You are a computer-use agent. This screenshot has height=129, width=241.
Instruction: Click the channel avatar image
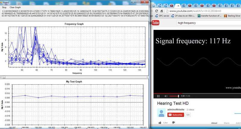coord(161,113)
